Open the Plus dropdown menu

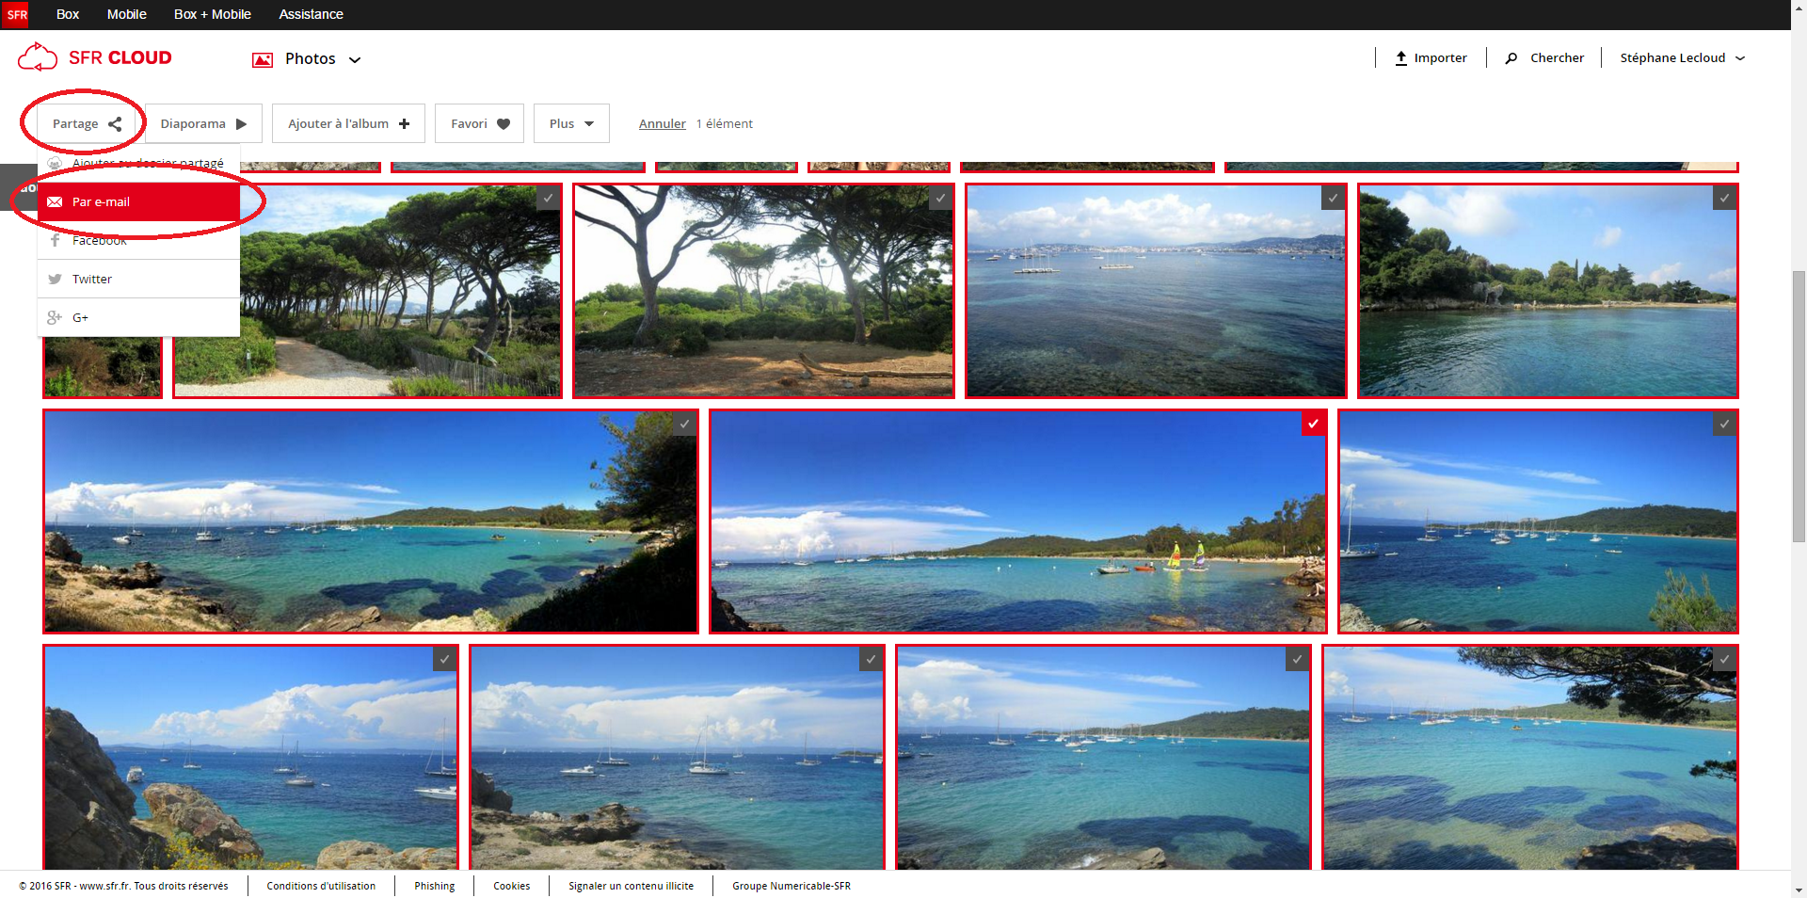click(571, 123)
